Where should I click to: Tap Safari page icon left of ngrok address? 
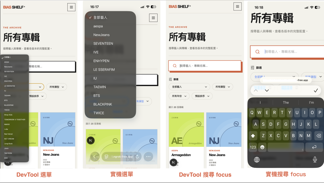(106, 156)
